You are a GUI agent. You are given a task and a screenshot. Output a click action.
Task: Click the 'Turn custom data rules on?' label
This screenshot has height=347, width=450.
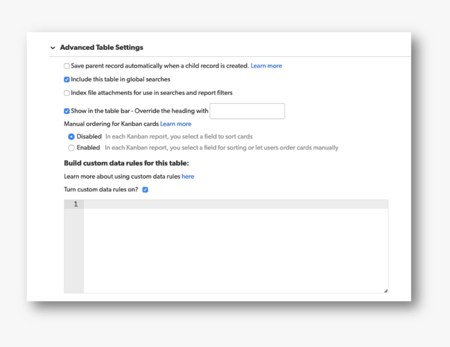[101, 190]
